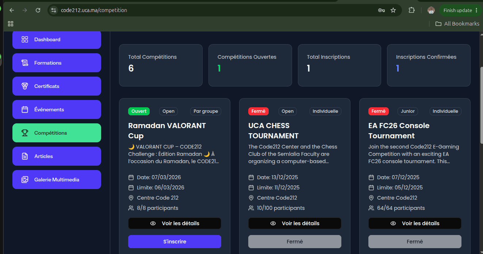Click the 10/100 participants text
The width and height of the screenshot is (483, 254).
coord(281,208)
